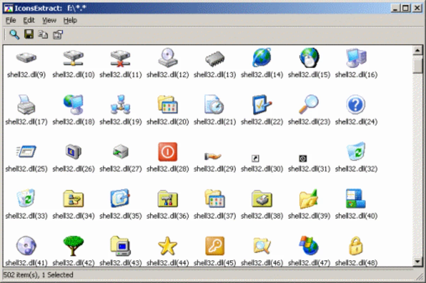The height and width of the screenshot is (283, 426).
Task: Click the Search For Icons magnifier toolbar button
Action: point(15,34)
